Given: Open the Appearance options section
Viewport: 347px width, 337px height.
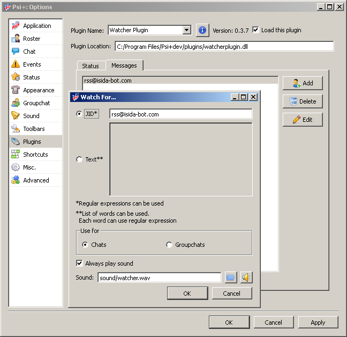Looking at the screenshot, I should [x=38, y=90].
